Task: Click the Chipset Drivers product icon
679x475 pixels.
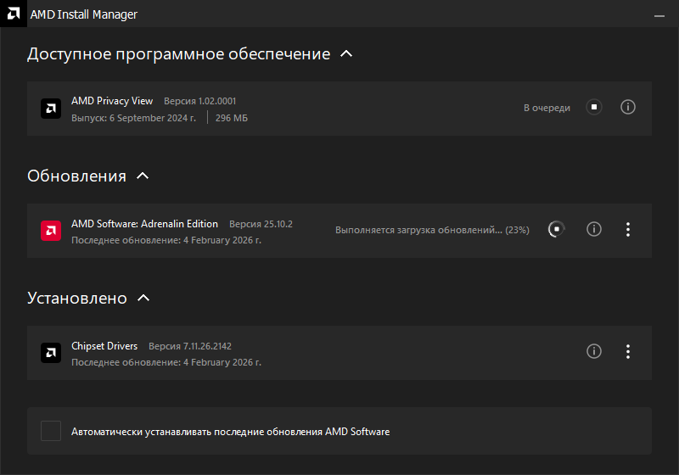Action: click(x=51, y=353)
